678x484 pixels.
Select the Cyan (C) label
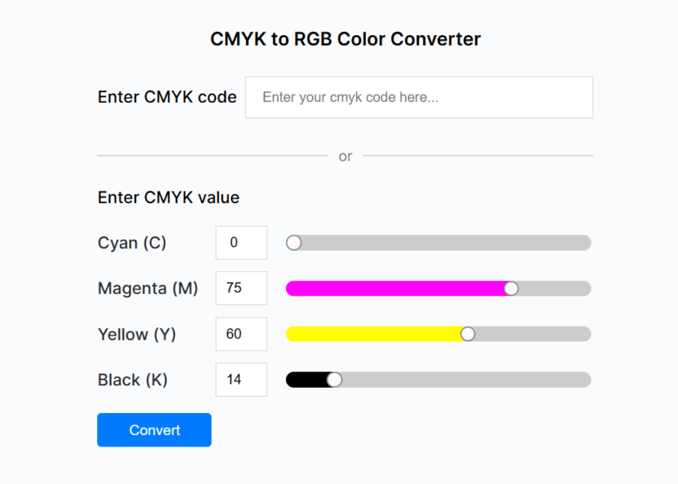(x=131, y=242)
